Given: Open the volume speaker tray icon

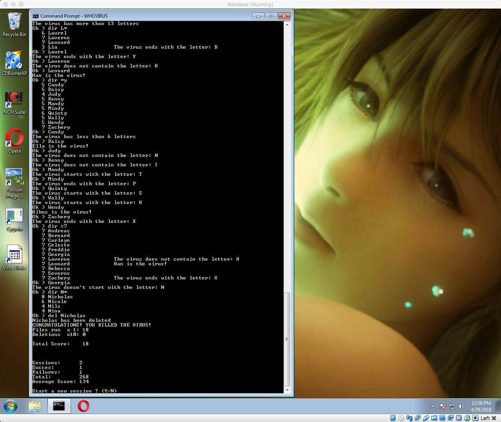Looking at the screenshot, I should pyautogui.click(x=461, y=406).
